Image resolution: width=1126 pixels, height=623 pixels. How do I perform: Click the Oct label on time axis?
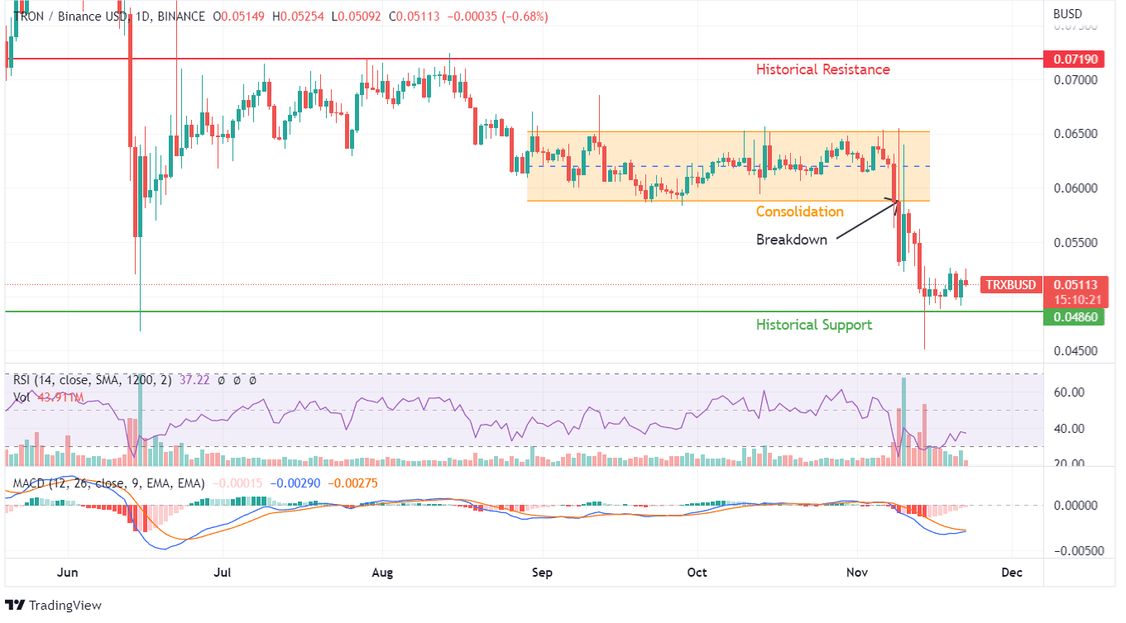click(697, 572)
